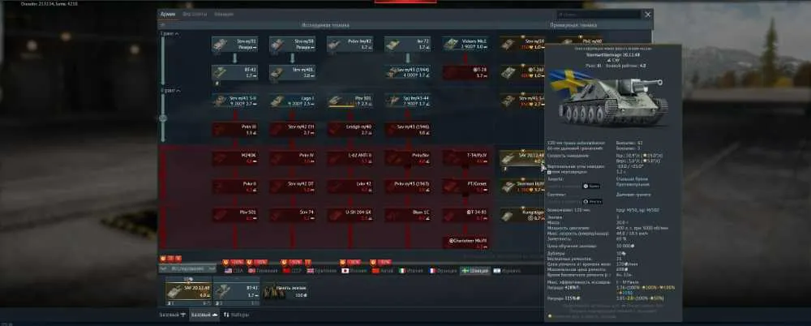Select the locked Pvkv m/43 (1963) vehicle
This screenshot has width=811, height=326.
point(408,187)
